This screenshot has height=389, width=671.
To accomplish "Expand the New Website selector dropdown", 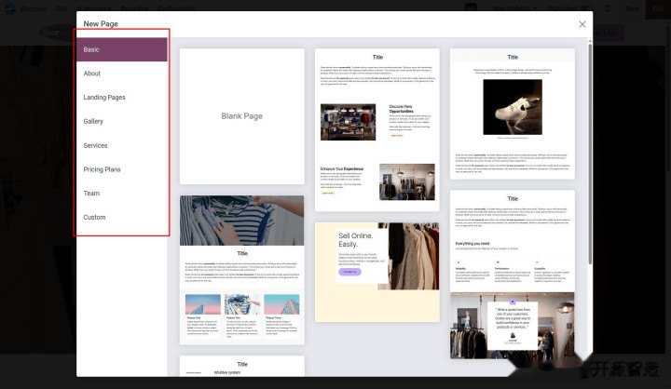I will point(514,8).
